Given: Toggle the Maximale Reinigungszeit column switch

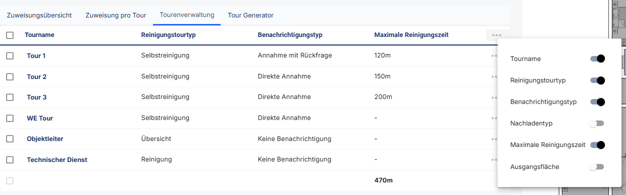Looking at the screenshot, I should coord(597,145).
